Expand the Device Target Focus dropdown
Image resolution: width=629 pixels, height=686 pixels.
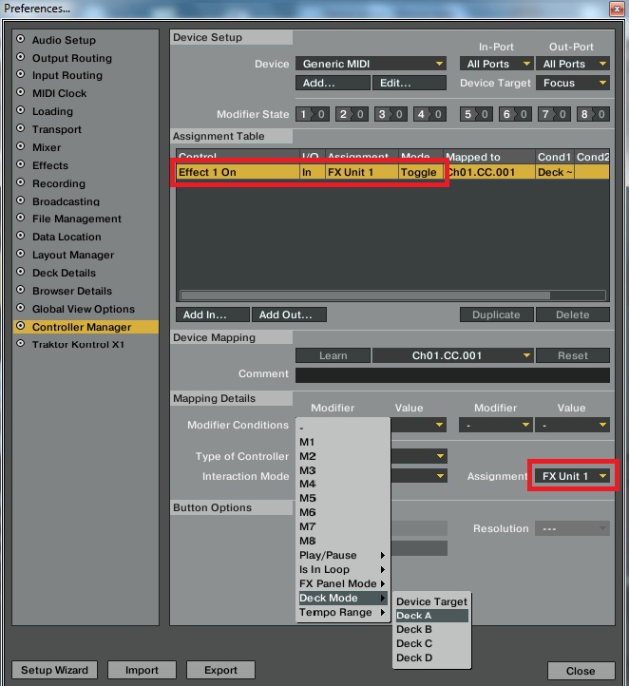click(x=573, y=83)
